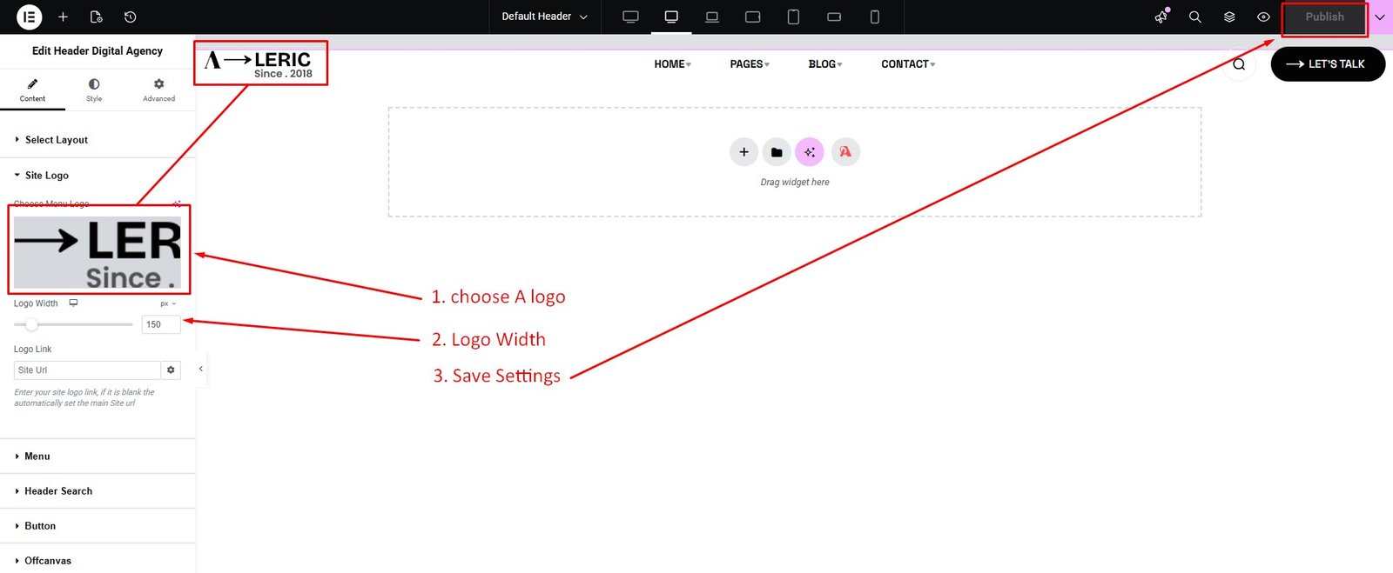This screenshot has height=573, width=1393.
Task: Switch to mobile portrait device view
Action: pyautogui.click(x=874, y=17)
